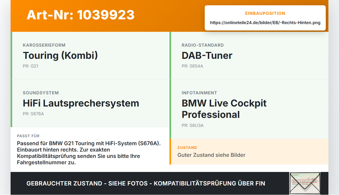Select the HiFi Lautsprechersystem value
This screenshot has width=339, height=195.
[x=81, y=103]
